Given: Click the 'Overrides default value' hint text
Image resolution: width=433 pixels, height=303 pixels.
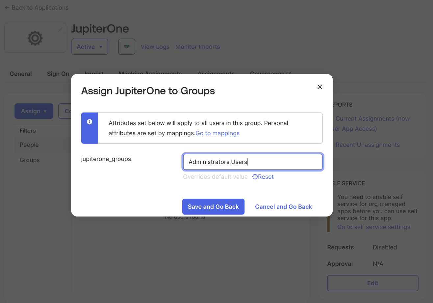Looking at the screenshot, I should [x=215, y=177].
